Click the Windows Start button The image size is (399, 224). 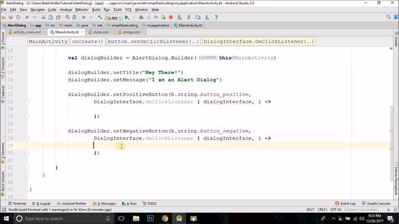coord(6,218)
